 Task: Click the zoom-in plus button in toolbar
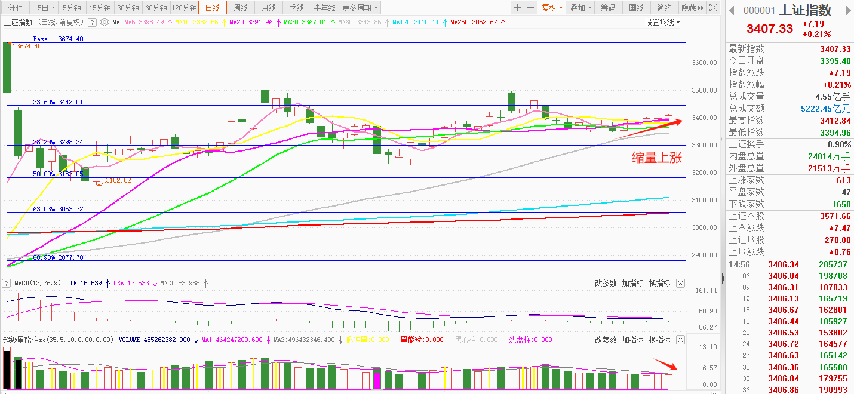click(x=517, y=8)
